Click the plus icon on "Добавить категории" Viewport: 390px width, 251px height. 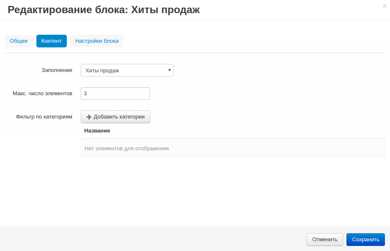point(88,117)
